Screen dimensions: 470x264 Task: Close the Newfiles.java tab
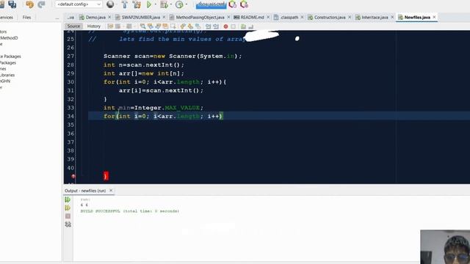434,18
